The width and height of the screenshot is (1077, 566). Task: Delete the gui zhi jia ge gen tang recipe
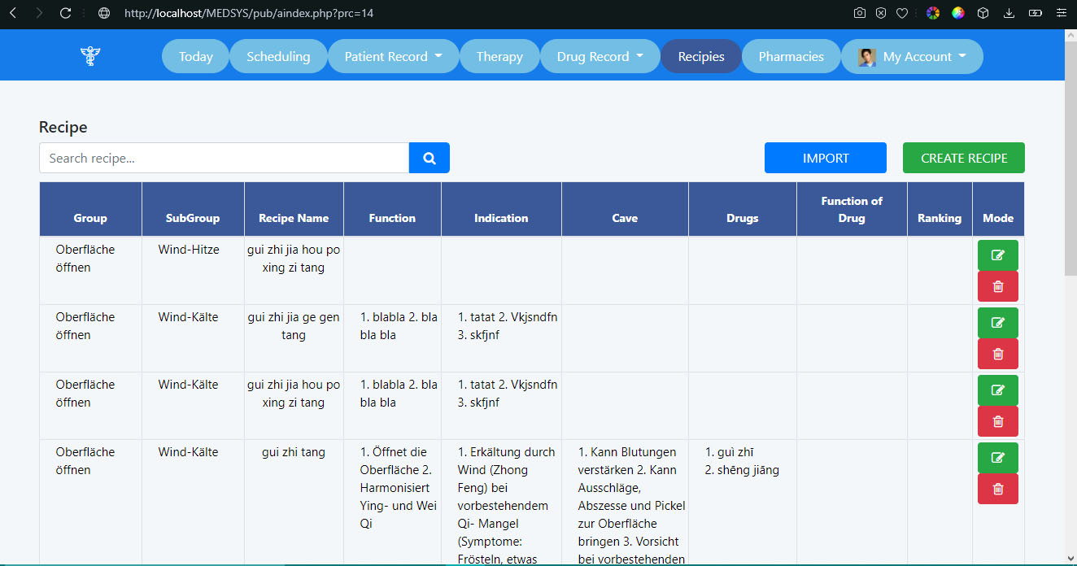tap(997, 354)
